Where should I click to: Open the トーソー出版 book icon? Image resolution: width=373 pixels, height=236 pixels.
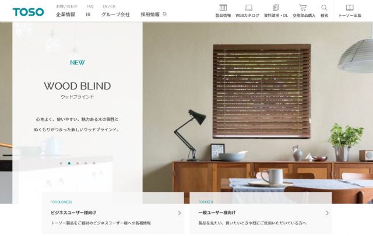350,8
